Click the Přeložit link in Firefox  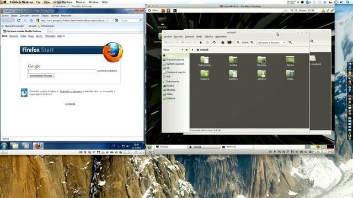(50, 36)
